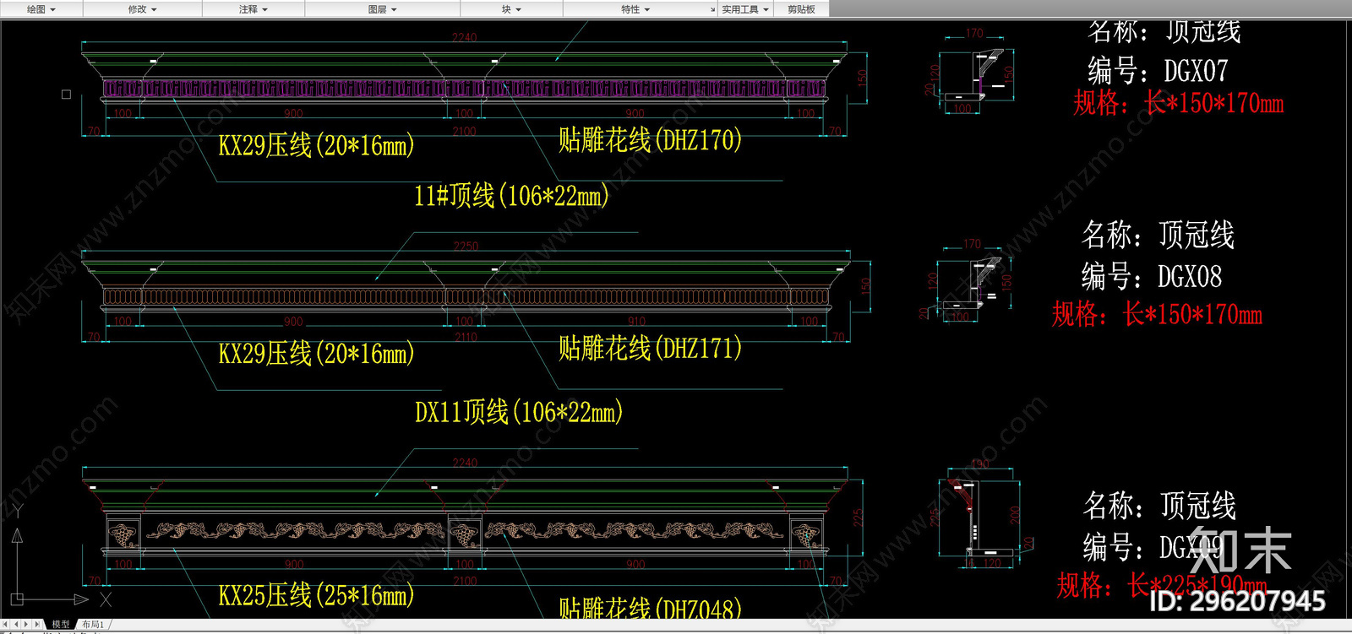1352x634 pixels.
Task: Jump to the first layout tab arrow
Action: click(7, 625)
